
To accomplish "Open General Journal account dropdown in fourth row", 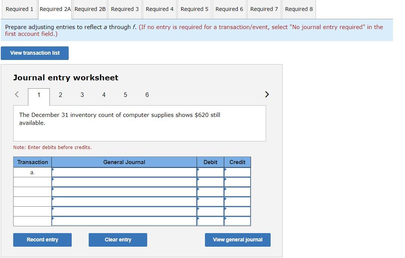I will (x=124, y=202).
